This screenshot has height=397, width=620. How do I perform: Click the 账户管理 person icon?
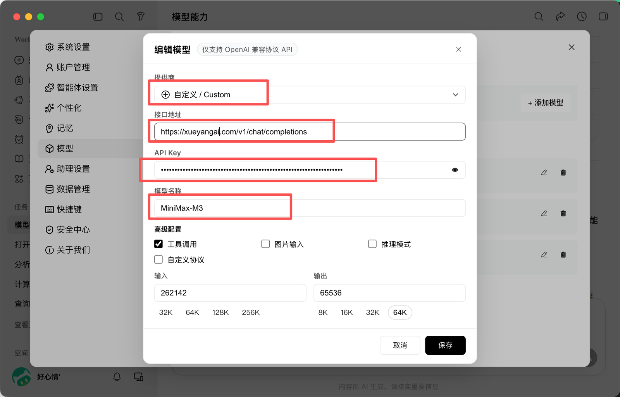click(49, 67)
